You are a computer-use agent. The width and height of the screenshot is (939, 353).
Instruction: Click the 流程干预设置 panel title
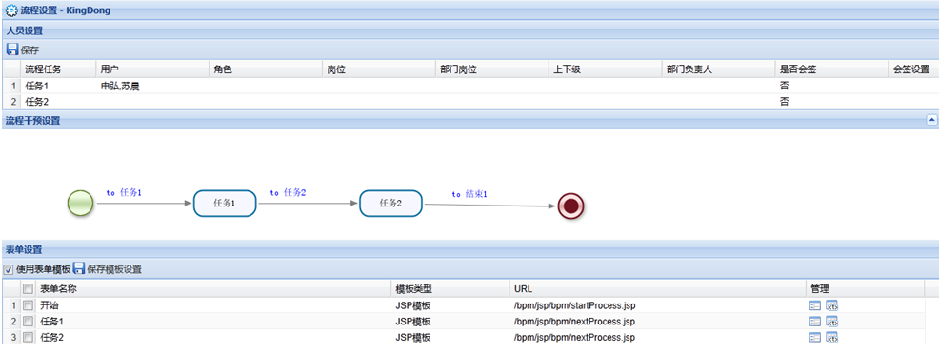point(33,120)
